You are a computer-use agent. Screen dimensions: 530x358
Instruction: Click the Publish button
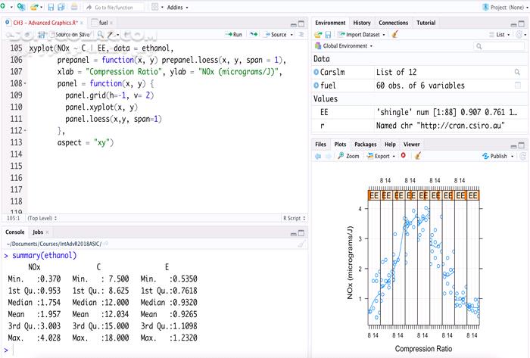pos(495,156)
